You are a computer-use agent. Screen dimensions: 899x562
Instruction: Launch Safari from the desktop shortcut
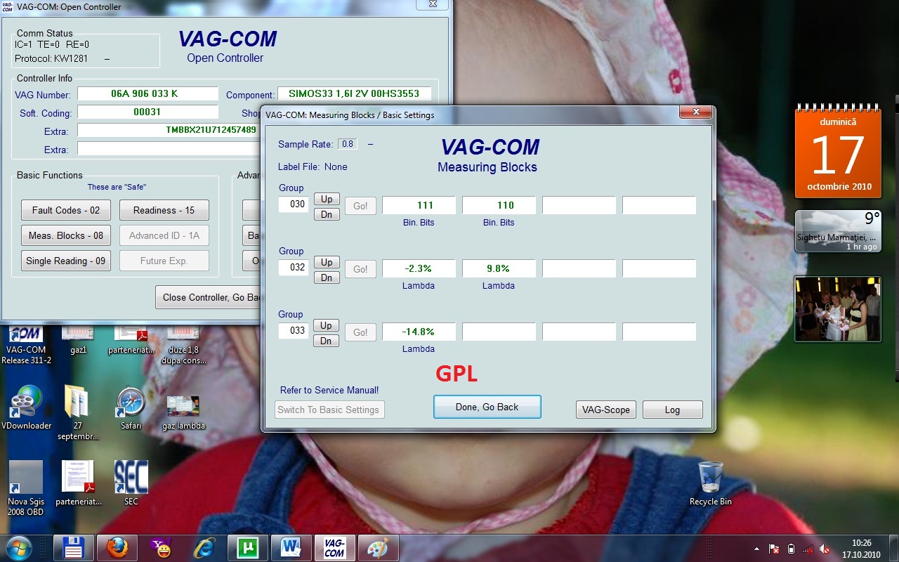click(131, 407)
